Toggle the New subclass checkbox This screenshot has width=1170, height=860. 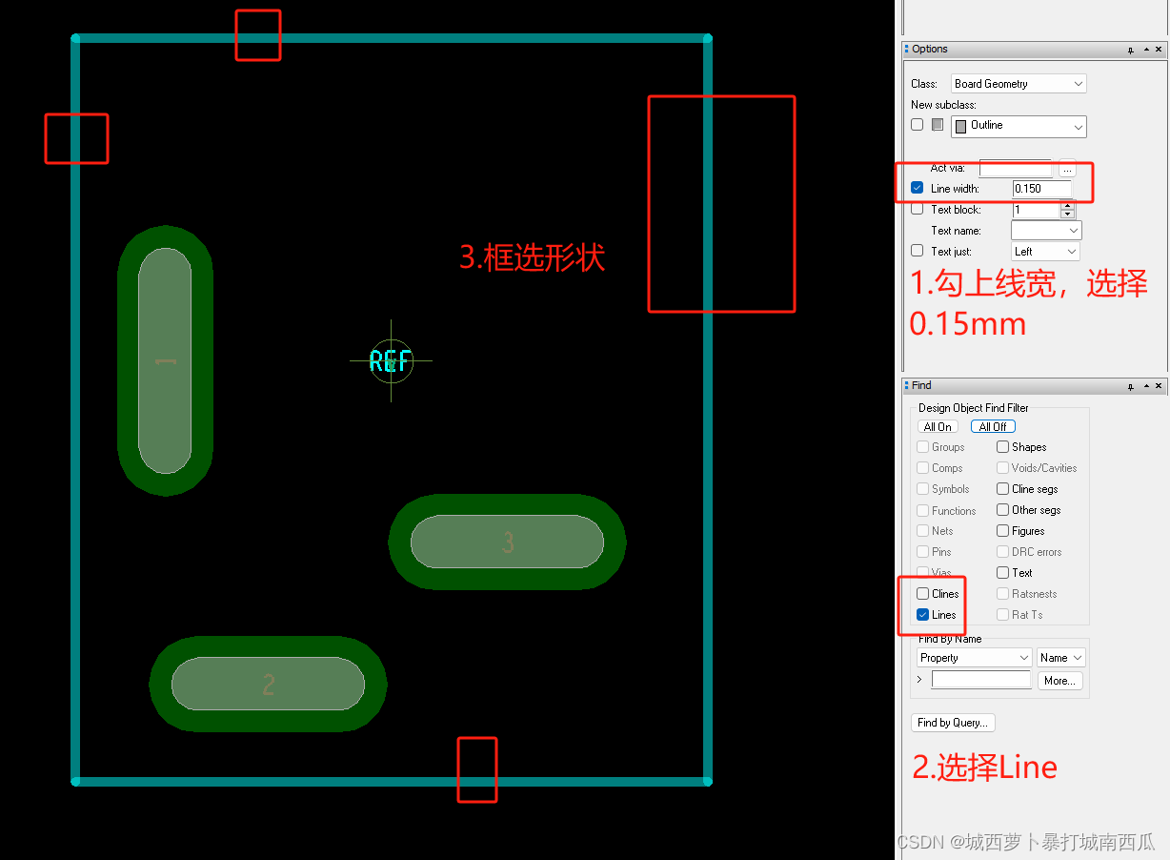point(917,125)
